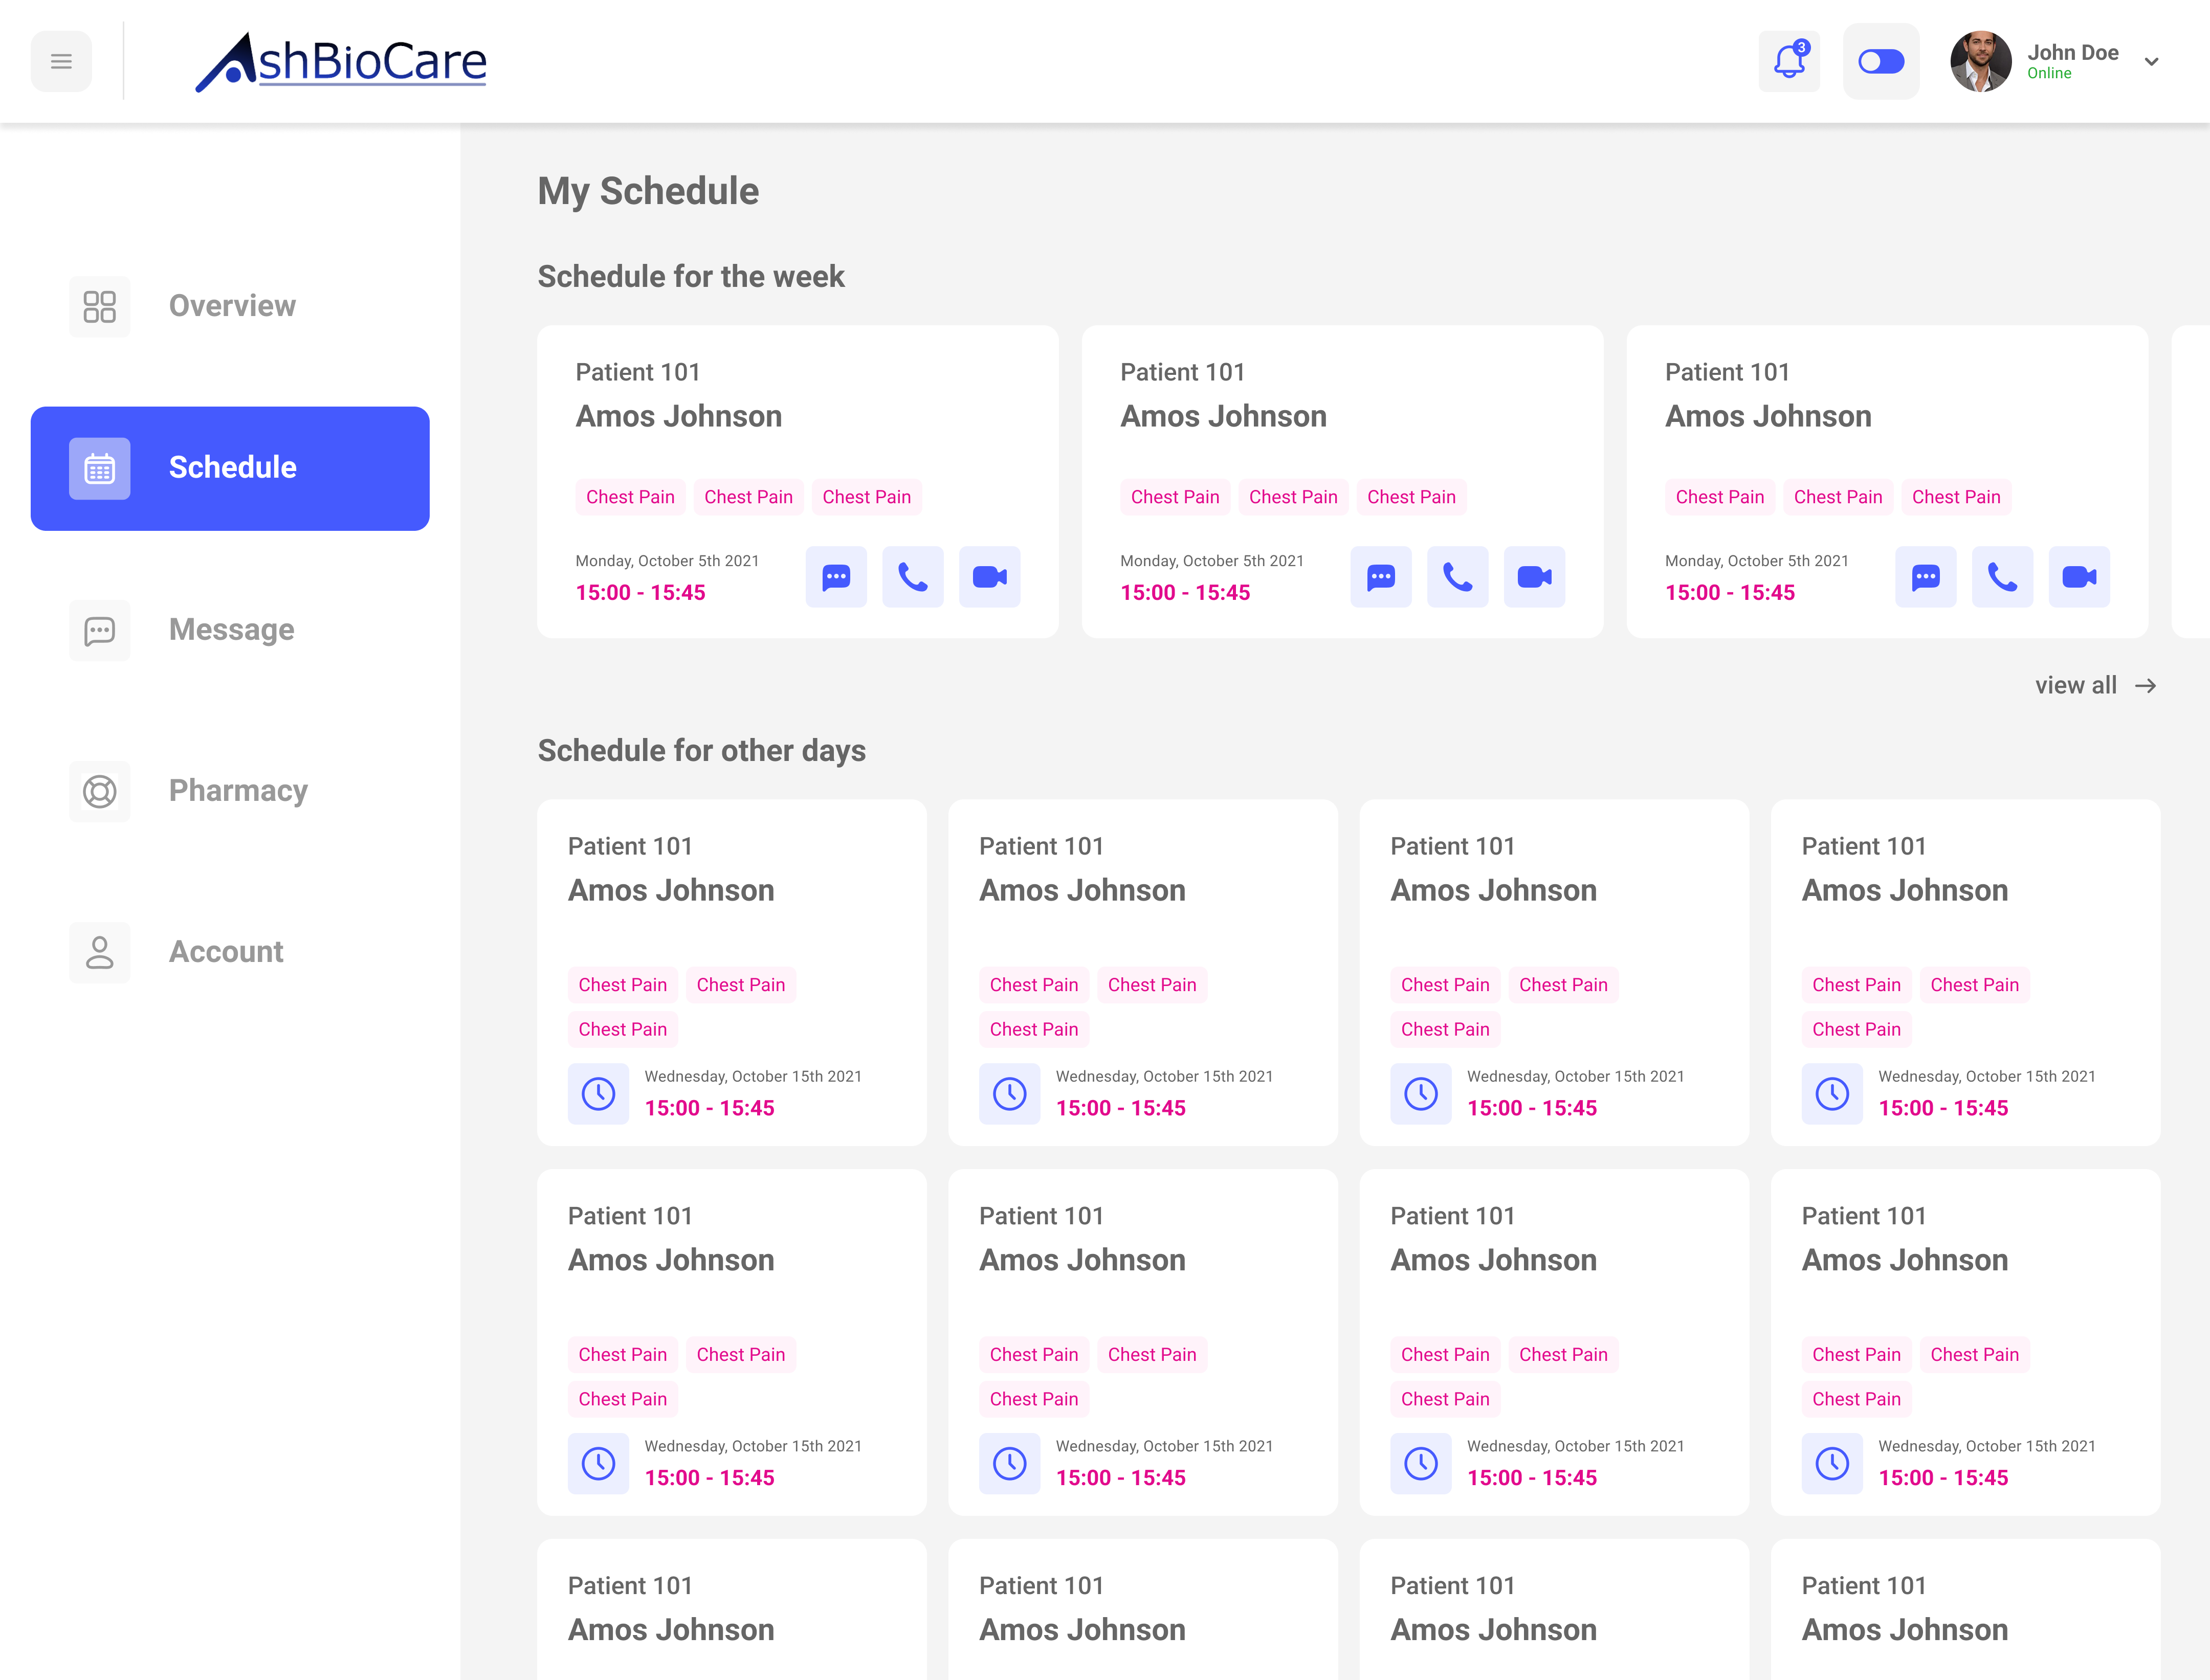Image resolution: width=2210 pixels, height=1680 pixels.
Task: Select the Schedule sidebar item
Action: click(230, 468)
